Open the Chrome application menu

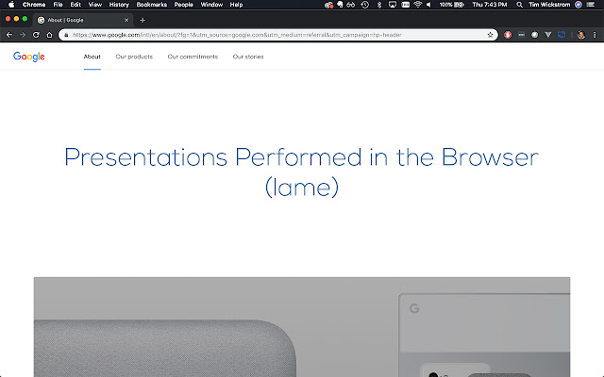pyautogui.click(x=34, y=5)
